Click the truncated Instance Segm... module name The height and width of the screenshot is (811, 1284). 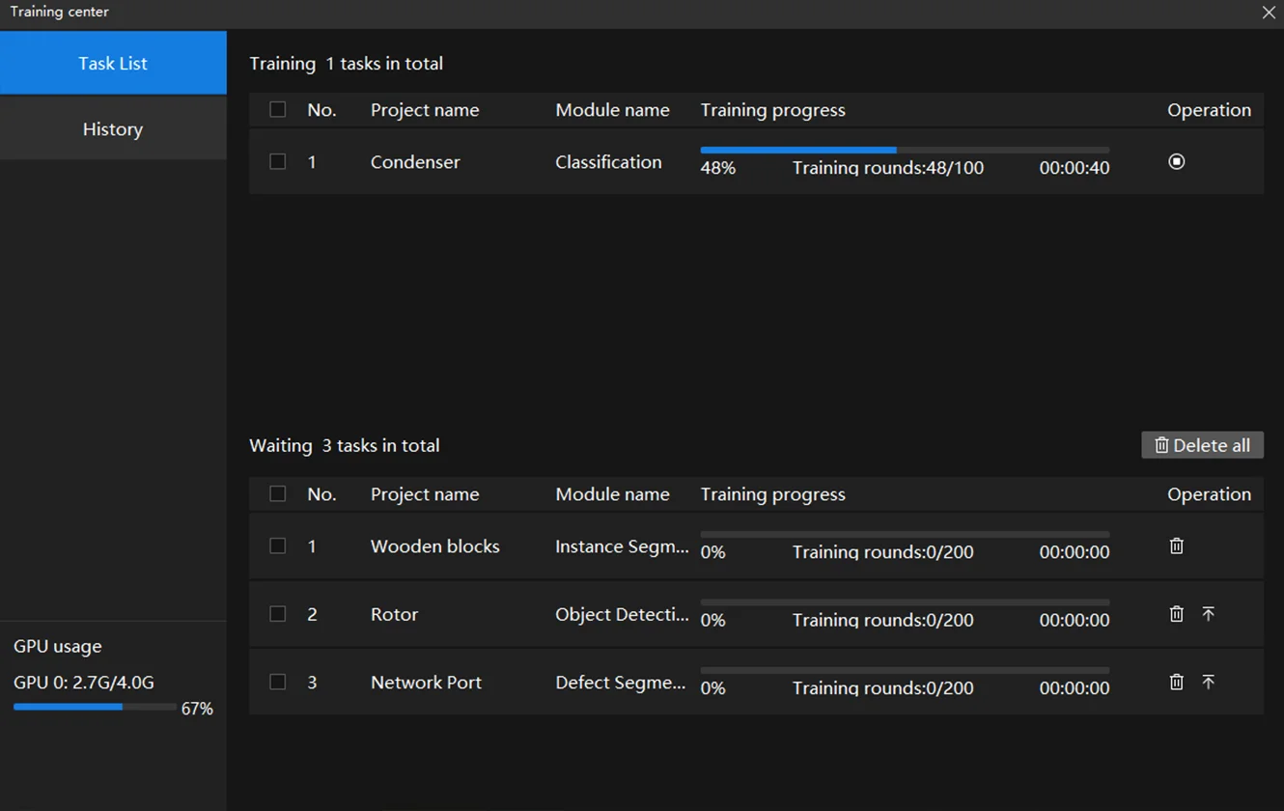pos(622,546)
